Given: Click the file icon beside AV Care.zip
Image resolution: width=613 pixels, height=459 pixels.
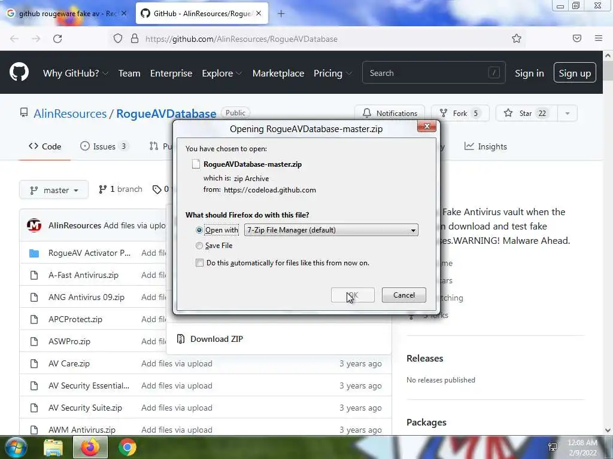Looking at the screenshot, I should point(34,364).
